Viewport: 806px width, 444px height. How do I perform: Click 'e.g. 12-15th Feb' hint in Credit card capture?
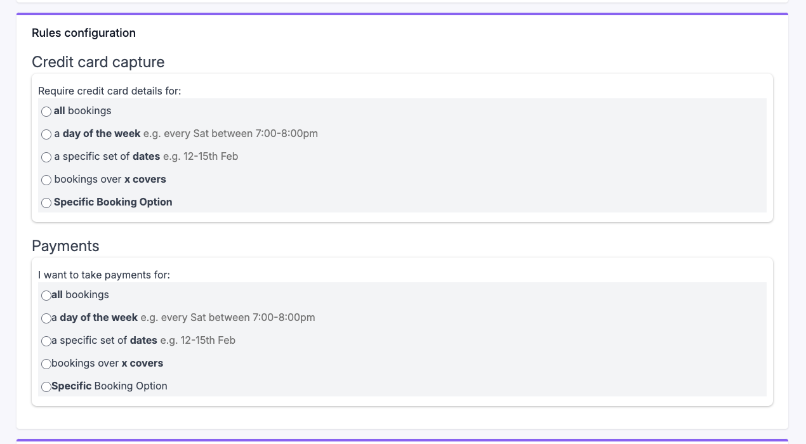[x=201, y=157]
